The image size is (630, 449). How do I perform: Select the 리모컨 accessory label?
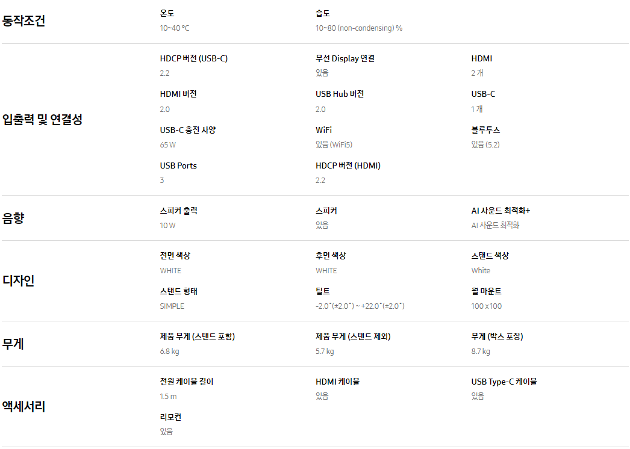point(170,417)
